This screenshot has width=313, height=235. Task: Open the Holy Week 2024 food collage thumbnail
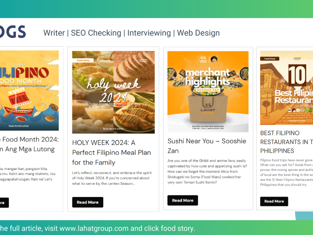click(113, 92)
